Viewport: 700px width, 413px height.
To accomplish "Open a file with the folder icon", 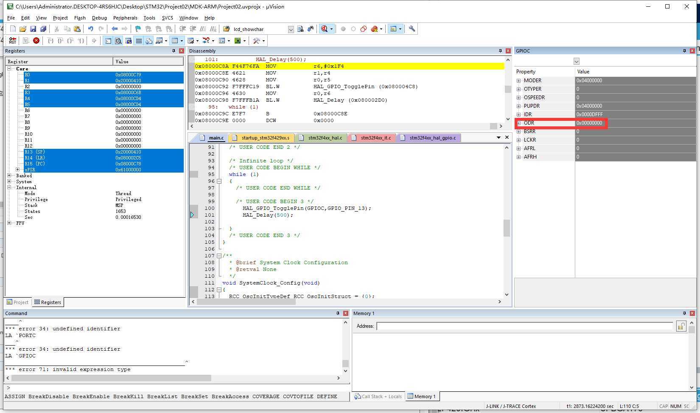I will (23, 29).
